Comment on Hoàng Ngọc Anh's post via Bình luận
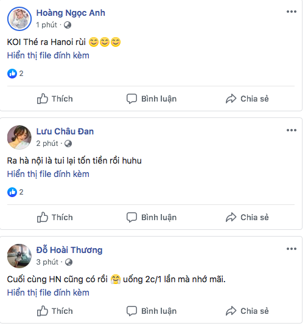This screenshot has width=308, height=326. tap(152, 99)
